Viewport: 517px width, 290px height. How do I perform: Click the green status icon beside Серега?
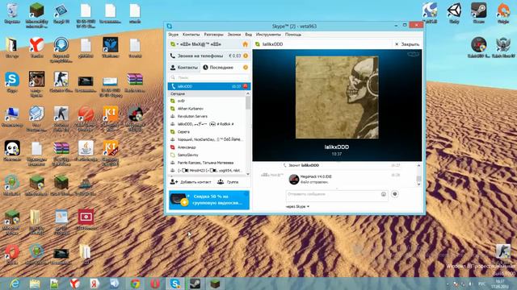172,132
